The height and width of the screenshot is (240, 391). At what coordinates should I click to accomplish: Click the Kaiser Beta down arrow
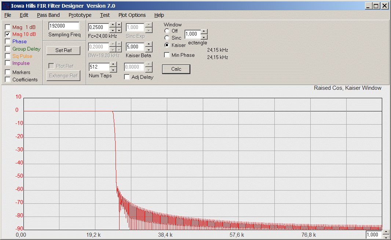[149, 49]
